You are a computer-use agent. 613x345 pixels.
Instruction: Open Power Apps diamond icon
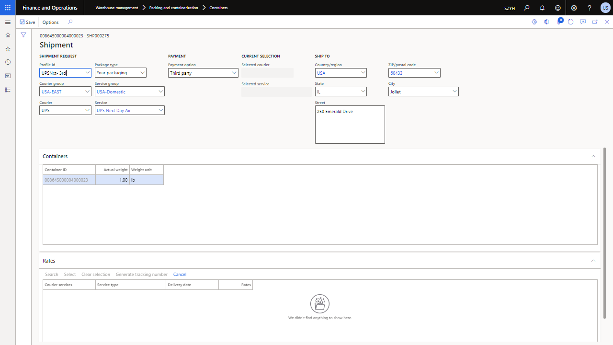coord(534,22)
